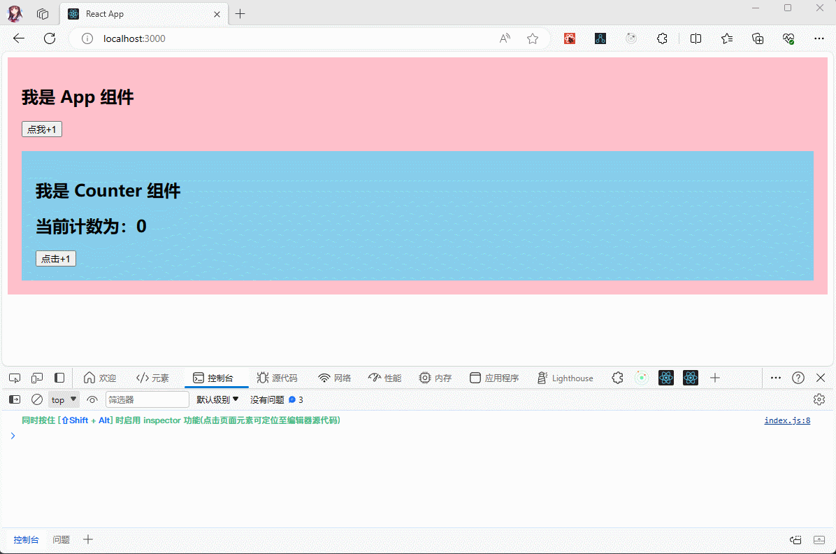Add page to favorites with star icon
Screen dimensions: 836x554
coord(533,38)
